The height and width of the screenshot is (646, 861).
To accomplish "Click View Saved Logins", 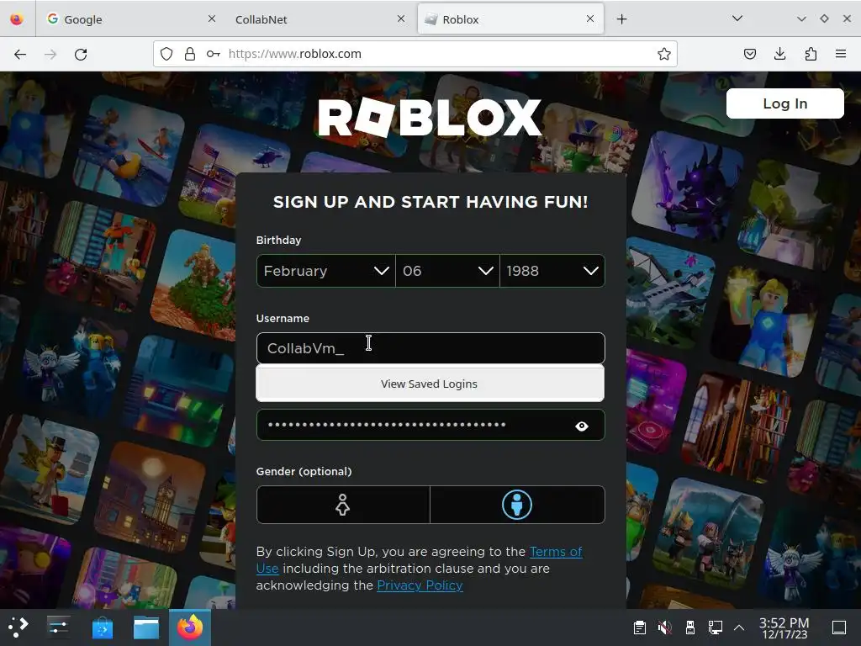I will coord(430,384).
